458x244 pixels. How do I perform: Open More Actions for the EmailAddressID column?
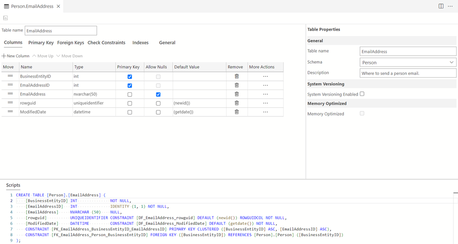265,85
